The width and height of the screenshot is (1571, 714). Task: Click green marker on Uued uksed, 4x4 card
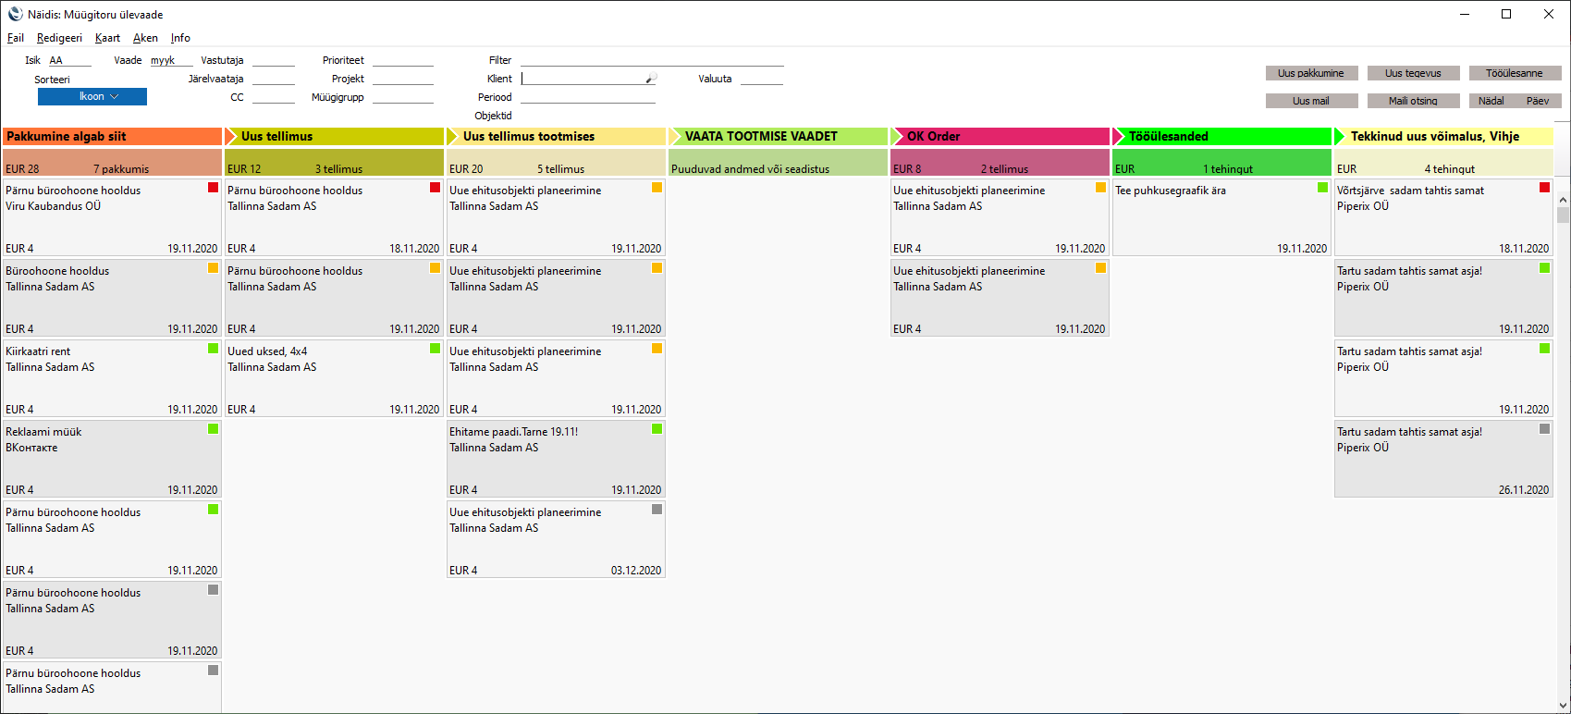coord(435,349)
